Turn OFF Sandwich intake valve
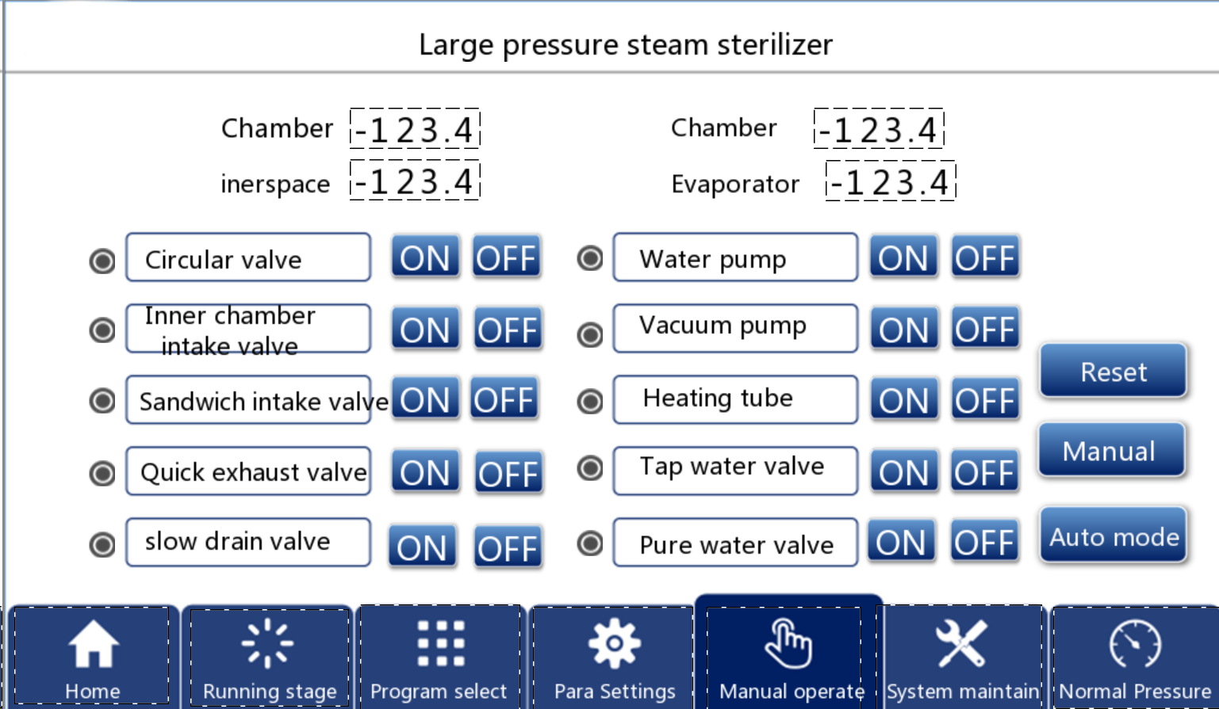This screenshot has width=1219, height=709. 504,399
